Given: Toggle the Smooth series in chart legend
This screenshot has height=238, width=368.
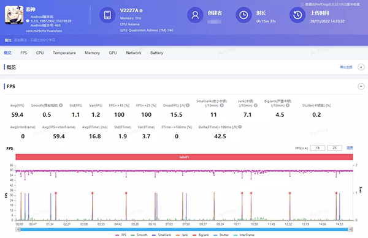Looking at the screenshot, I should click(x=139, y=235).
